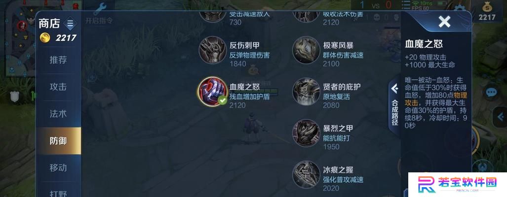Open the 打野 category tab
The width and height of the screenshot is (507, 197).
click(x=58, y=193)
